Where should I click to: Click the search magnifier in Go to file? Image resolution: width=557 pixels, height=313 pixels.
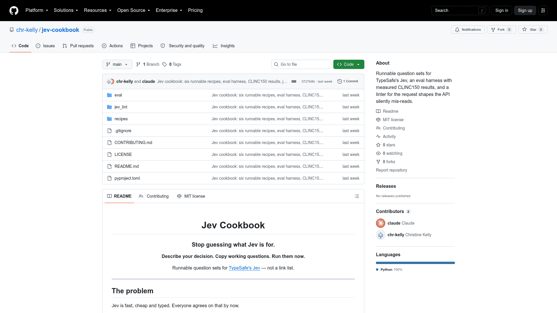(x=276, y=64)
